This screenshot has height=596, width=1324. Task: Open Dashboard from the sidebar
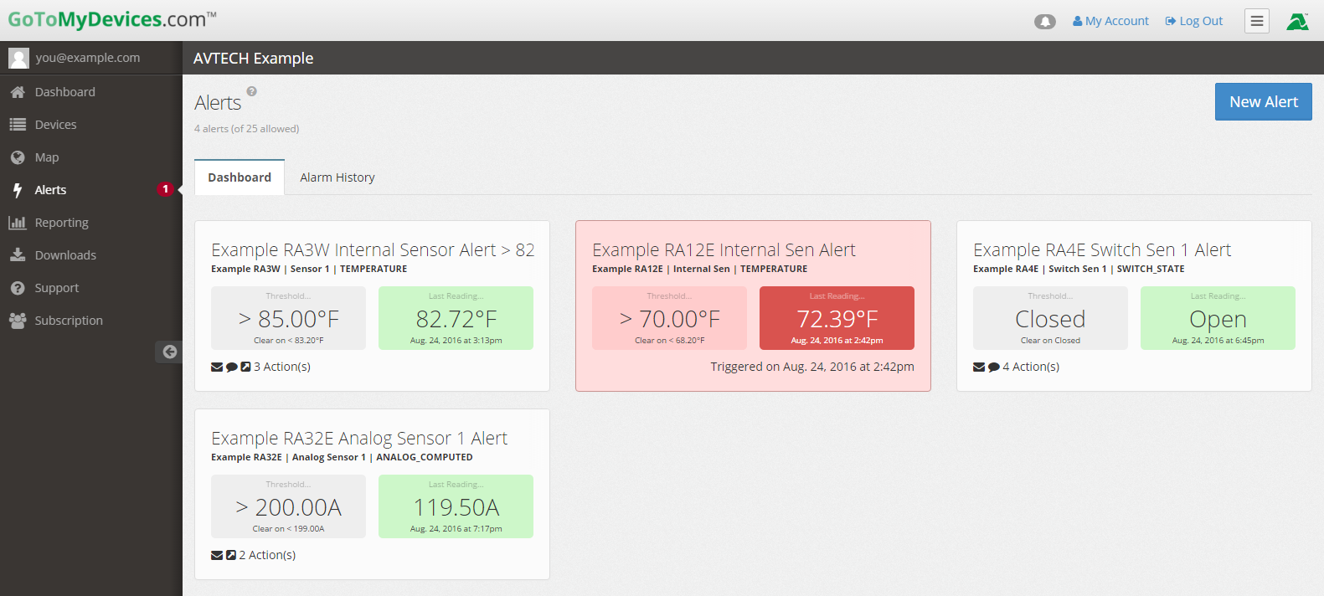(x=64, y=92)
